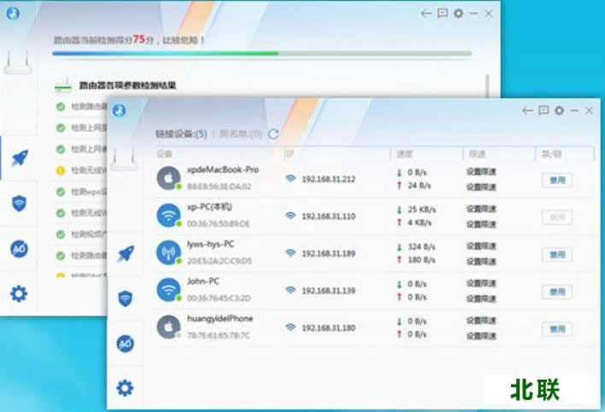Click the vertical scrollbar in back window results
Screen dimensions: 605x412
point(488,85)
